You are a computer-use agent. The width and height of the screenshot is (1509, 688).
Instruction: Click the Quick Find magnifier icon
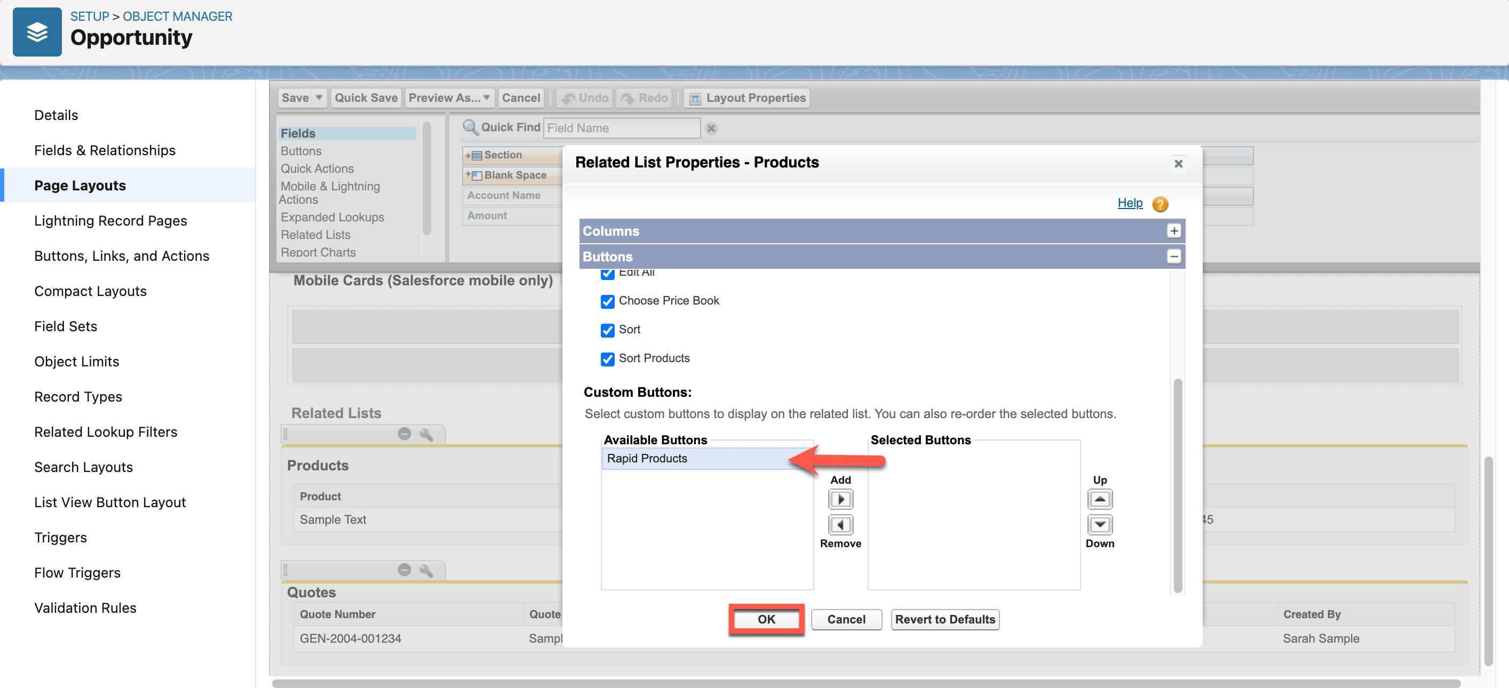(471, 127)
